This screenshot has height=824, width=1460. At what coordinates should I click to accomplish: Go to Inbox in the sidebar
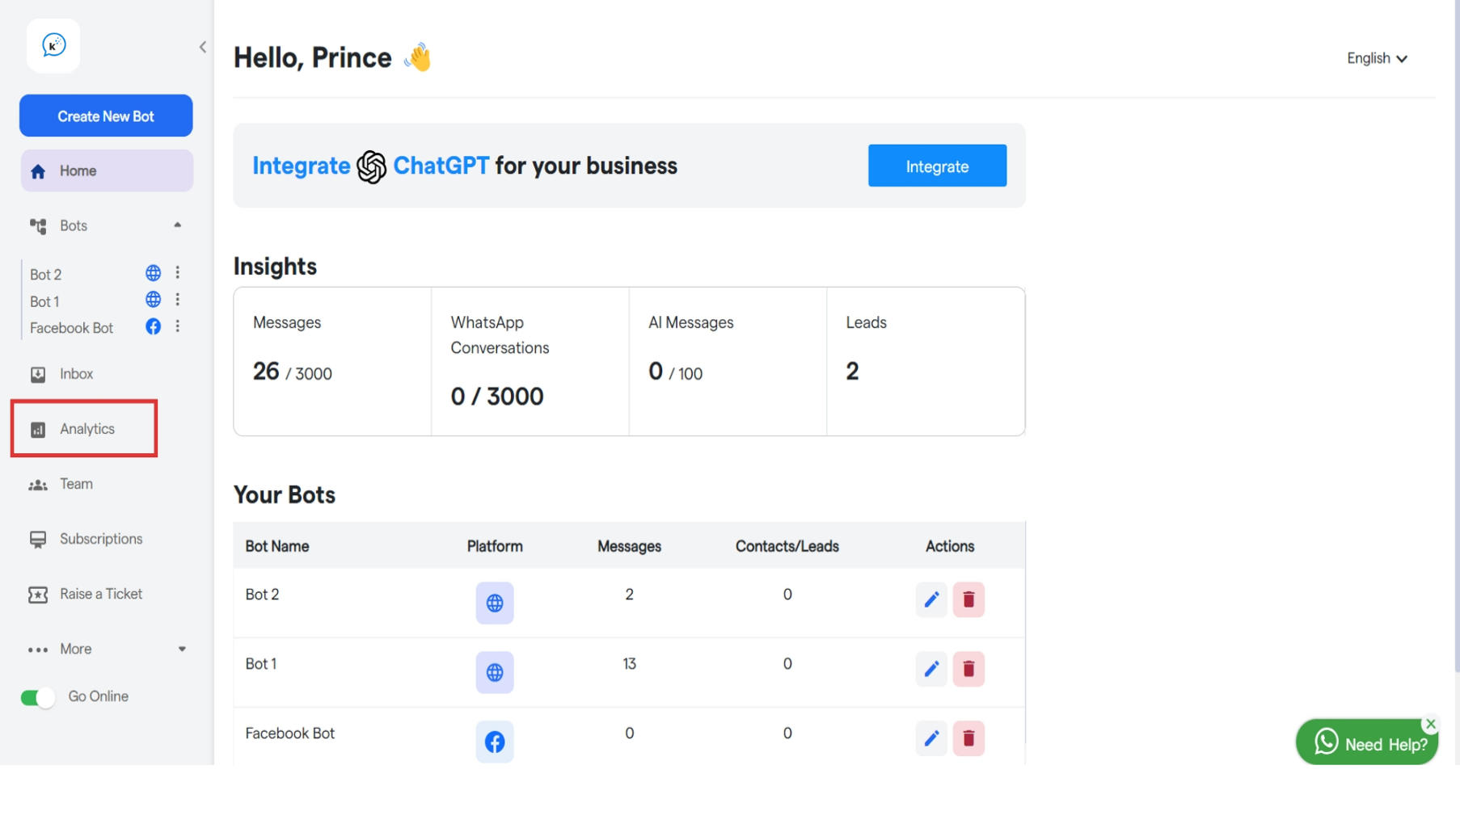[76, 374]
